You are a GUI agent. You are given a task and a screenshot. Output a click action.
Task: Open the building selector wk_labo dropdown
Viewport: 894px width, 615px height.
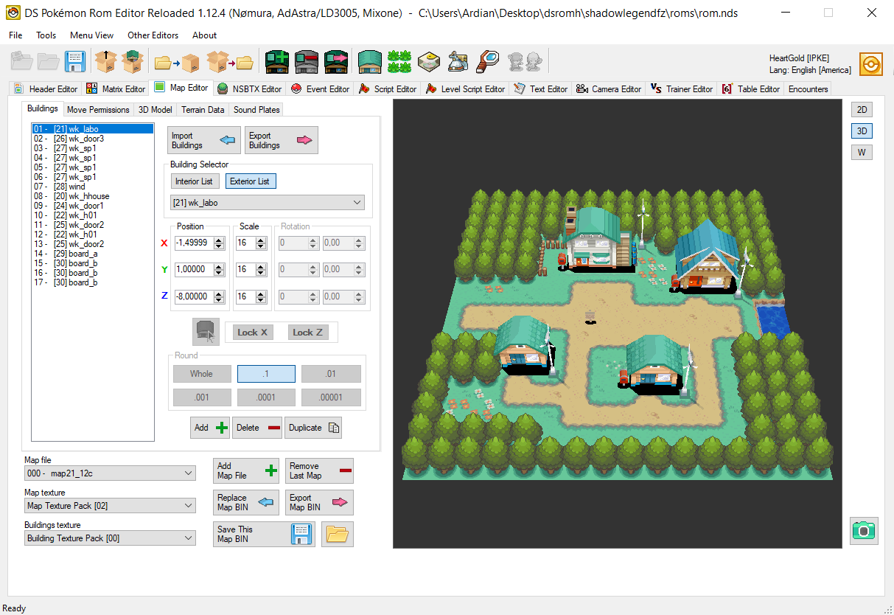point(357,203)
